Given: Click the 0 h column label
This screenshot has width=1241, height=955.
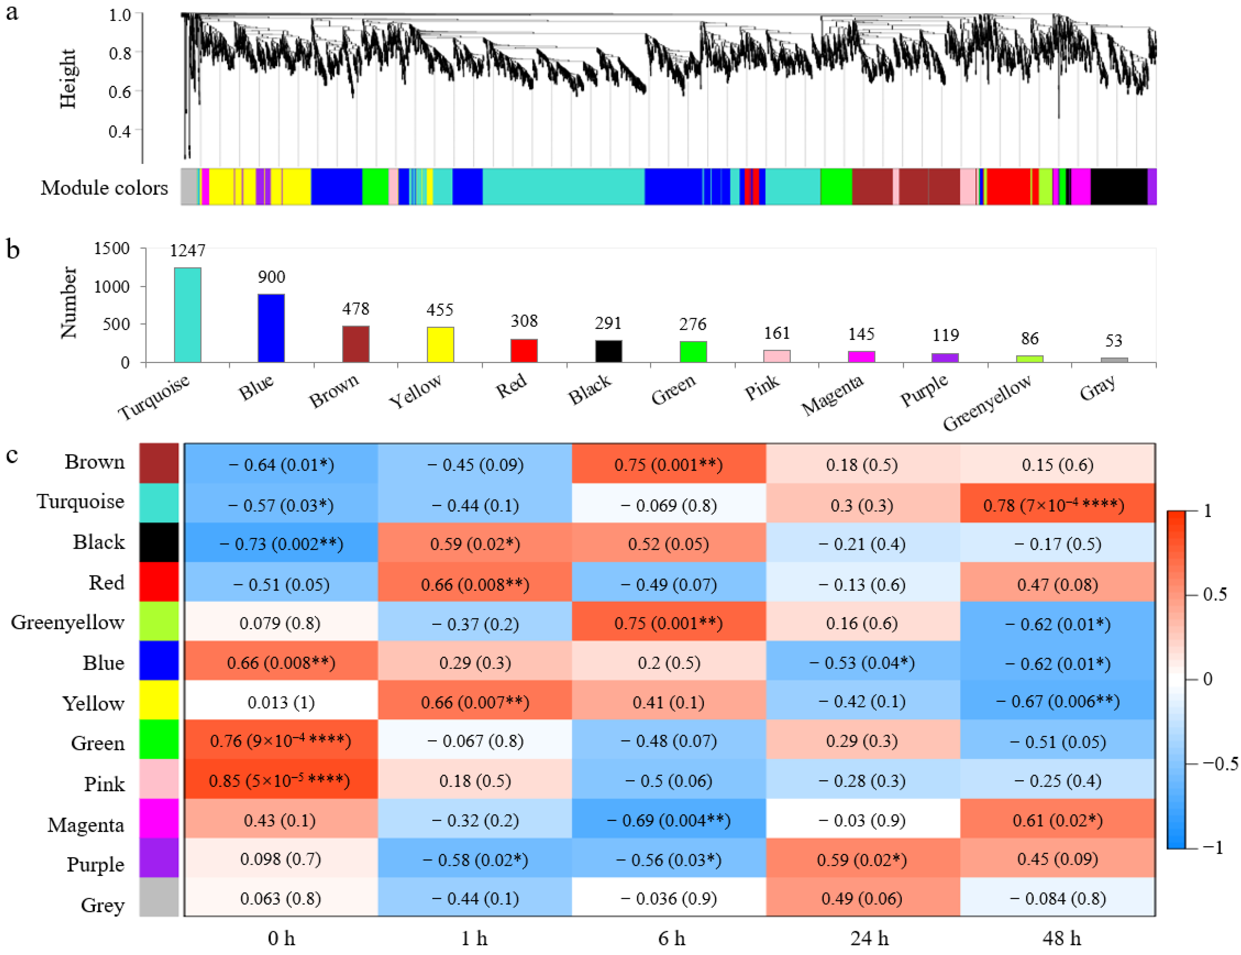Looking at the screenshot, I should tap(281, 937).
